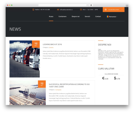The image size is (134, 113).
Task: Click the browser reload icon
Action: 87,5
